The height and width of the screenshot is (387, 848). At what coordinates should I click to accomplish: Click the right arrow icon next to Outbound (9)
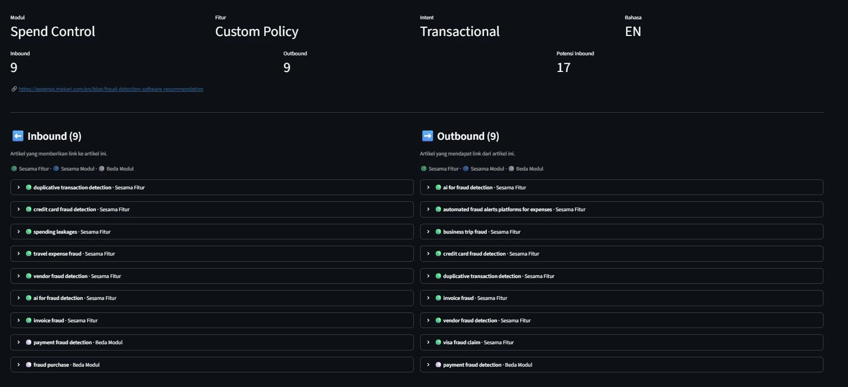click(427, 136)
